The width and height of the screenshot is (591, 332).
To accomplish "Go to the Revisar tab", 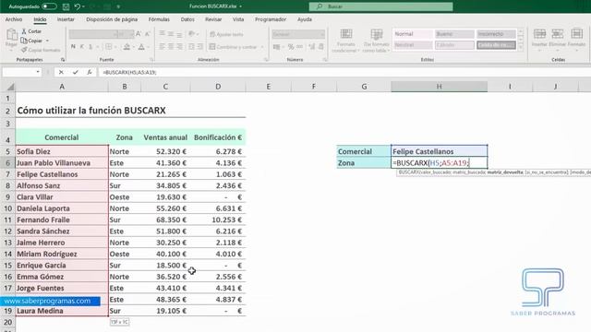I will point(213,19).
